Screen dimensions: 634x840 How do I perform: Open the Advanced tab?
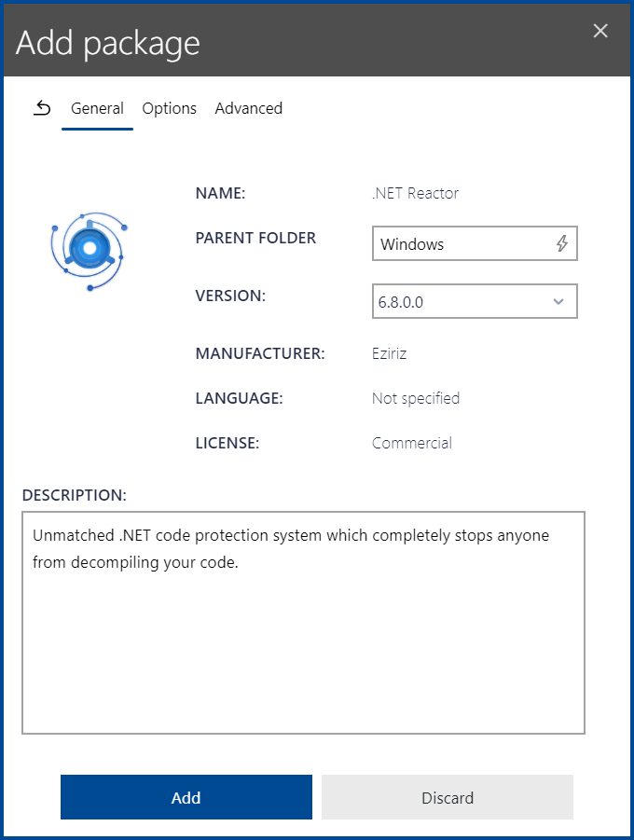(249, 108)
